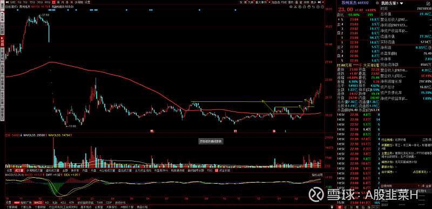The width and height of the screenshot is (432, 209).
Task: Open the 个股研报 bottom tab
Action: [40, 207]
